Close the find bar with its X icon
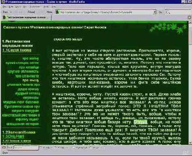Image resolution: width=192 pixels, height=156 pixels. pos(4,148)
